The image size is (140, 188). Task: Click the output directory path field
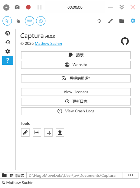[x=75, y=176]
